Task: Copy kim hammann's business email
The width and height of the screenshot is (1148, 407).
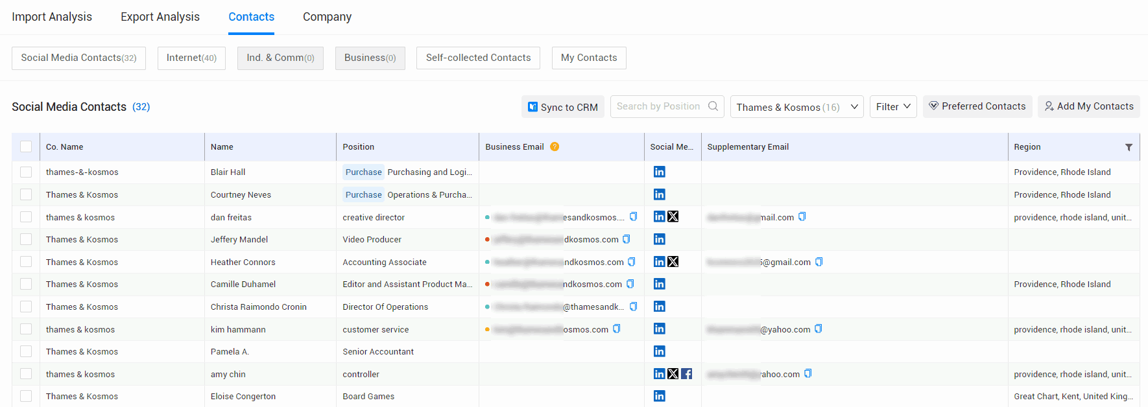Action: pos(617,329)
